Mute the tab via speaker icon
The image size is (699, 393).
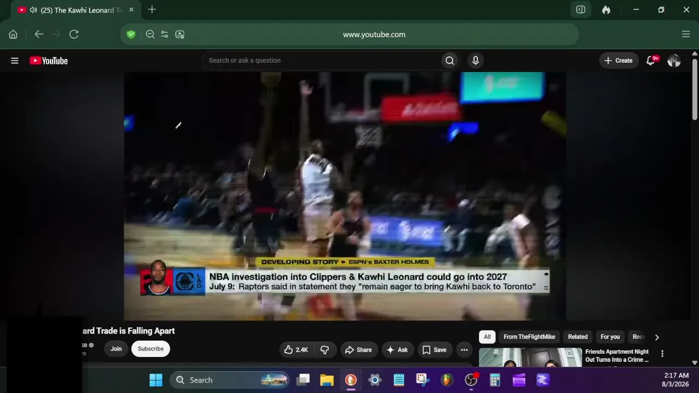coord(33,10)
